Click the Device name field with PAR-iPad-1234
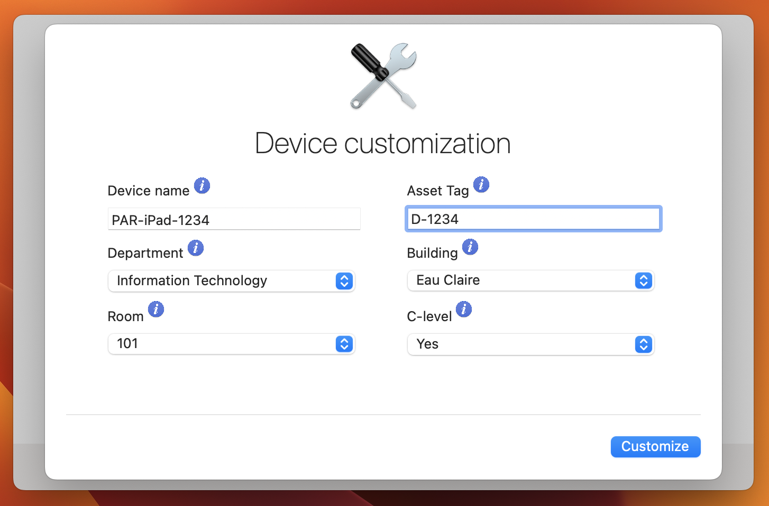 234,219
